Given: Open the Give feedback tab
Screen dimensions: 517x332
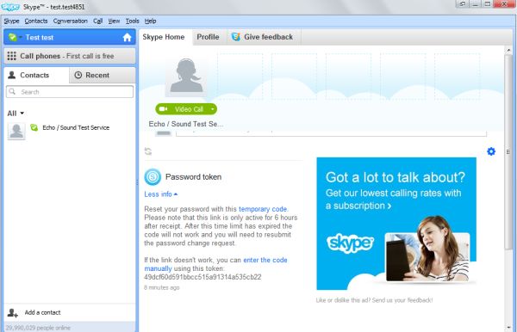Looking at the screenshot, I should 264,37.
